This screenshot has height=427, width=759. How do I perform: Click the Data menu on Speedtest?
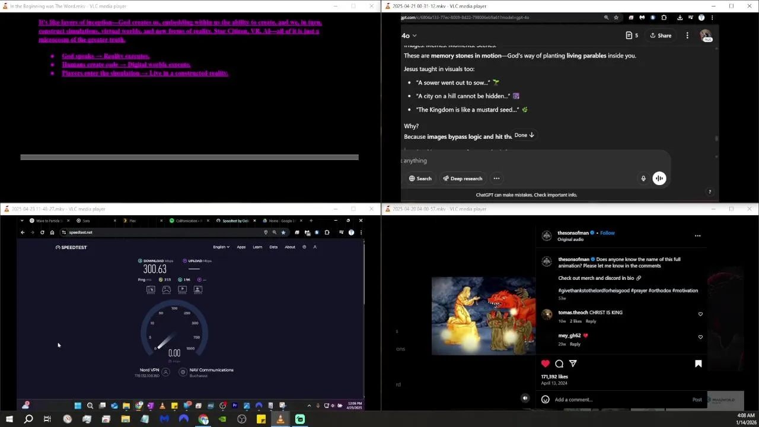pos(273,247)
